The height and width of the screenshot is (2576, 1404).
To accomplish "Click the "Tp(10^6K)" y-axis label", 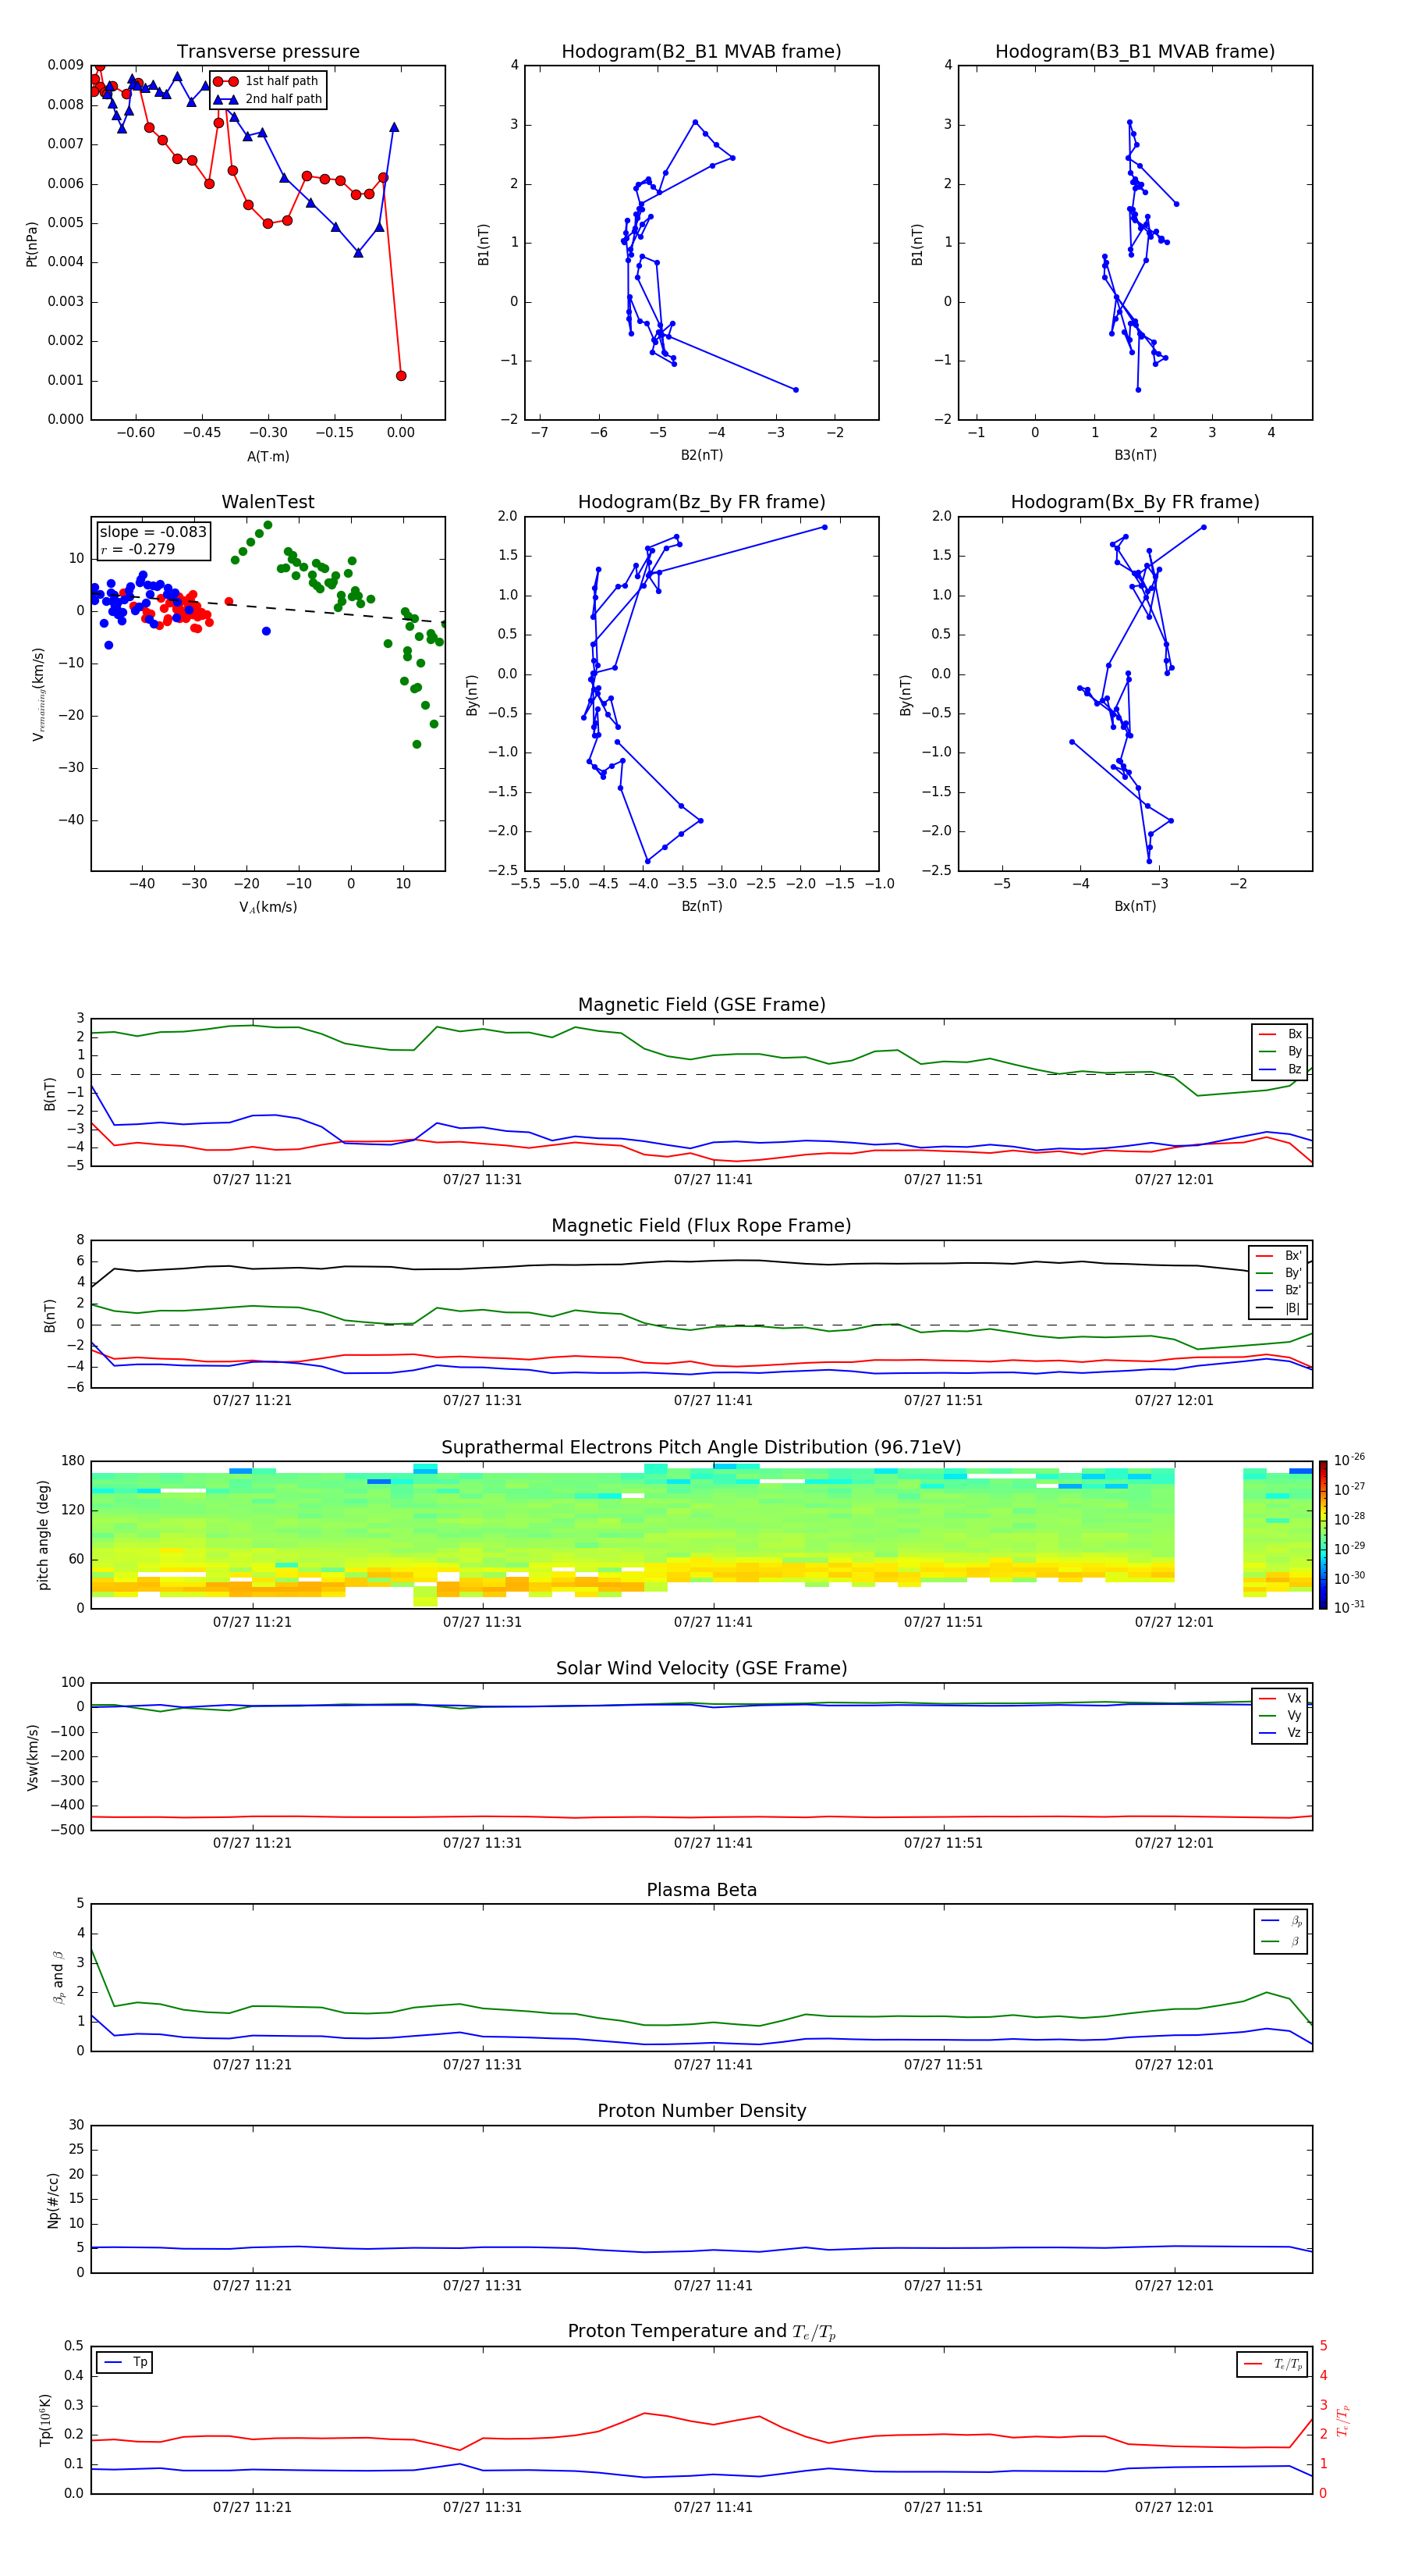I will (46, 2420).
